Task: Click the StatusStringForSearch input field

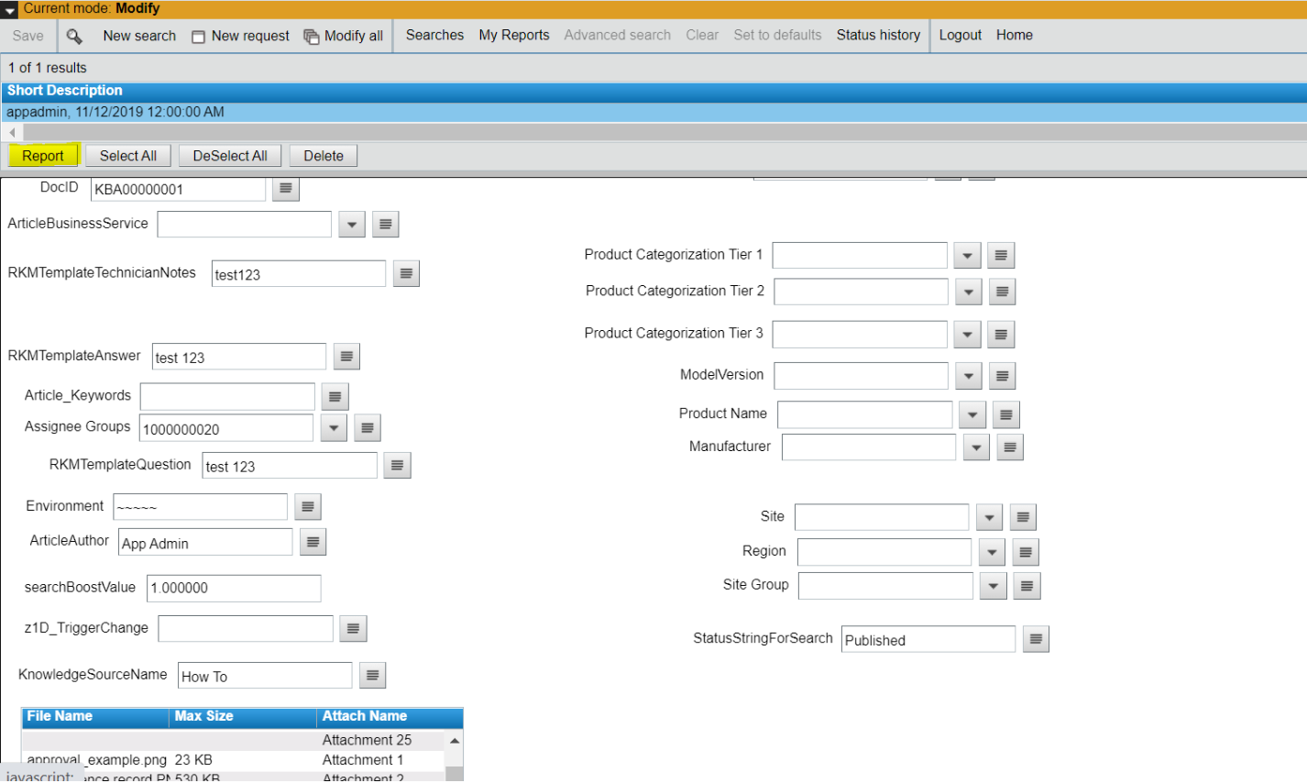Action: click(928, 640)
